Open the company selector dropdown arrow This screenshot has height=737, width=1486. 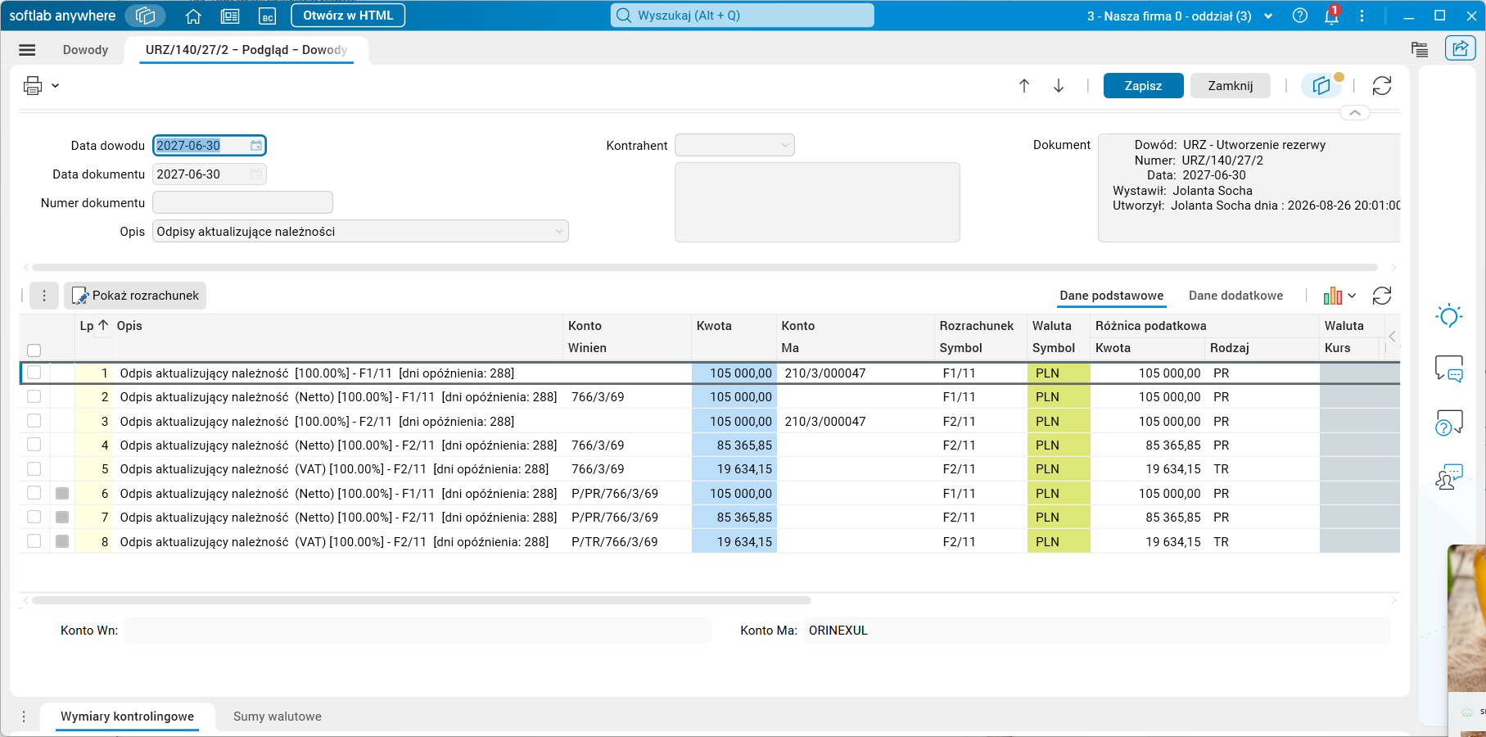pos(1268,16)
